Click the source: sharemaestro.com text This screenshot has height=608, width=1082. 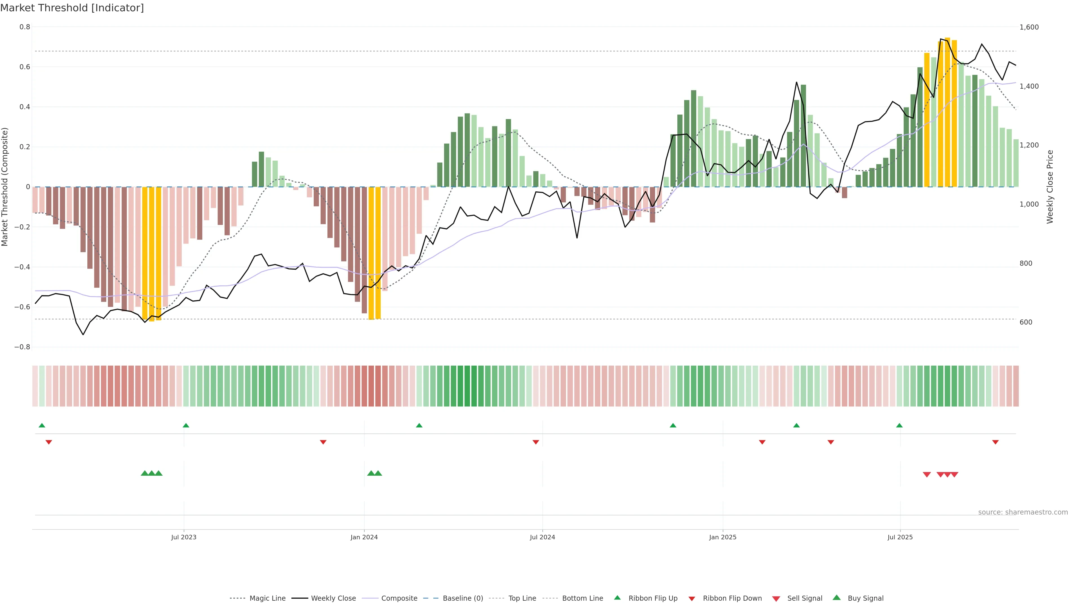pos(1023,512)
